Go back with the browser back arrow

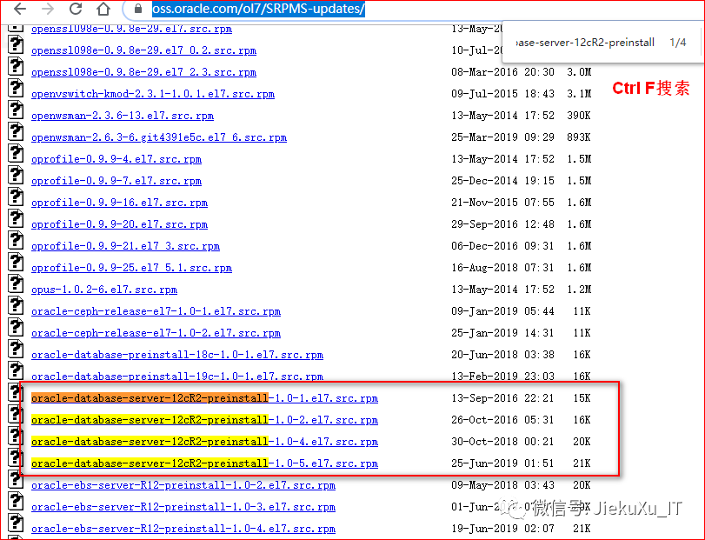point(20,9)
